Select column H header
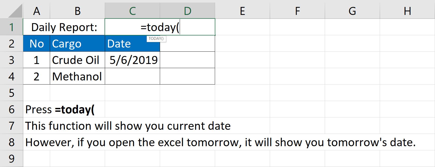The width and height of the screenshot is (435, 167). pyautogui.click(x=407, y=11)
